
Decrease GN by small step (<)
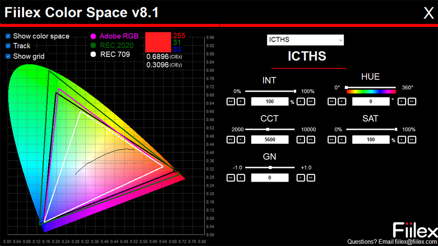241,178
